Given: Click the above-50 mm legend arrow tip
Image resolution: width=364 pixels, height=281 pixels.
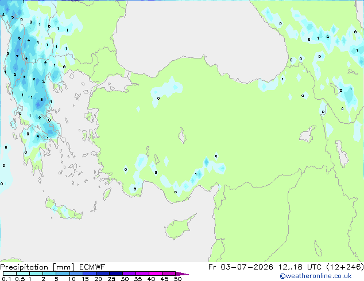Looking at the screenshot, I should pyautogui.click(x=182, y=274).
